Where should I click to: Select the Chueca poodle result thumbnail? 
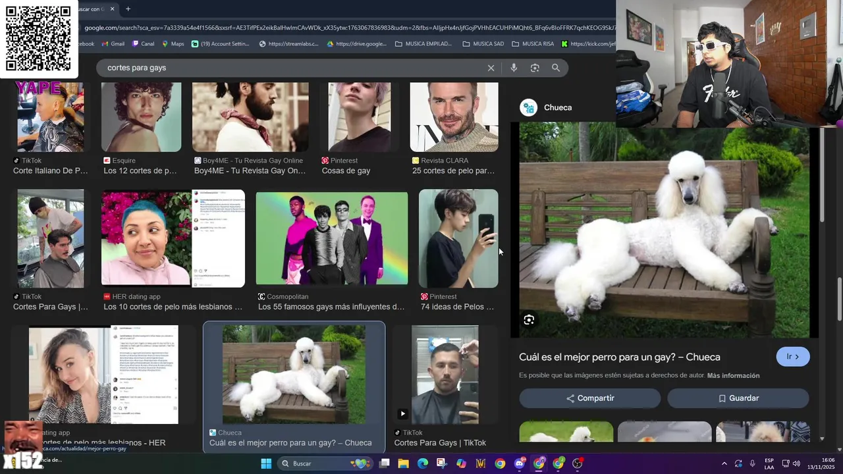coord(294,375)
